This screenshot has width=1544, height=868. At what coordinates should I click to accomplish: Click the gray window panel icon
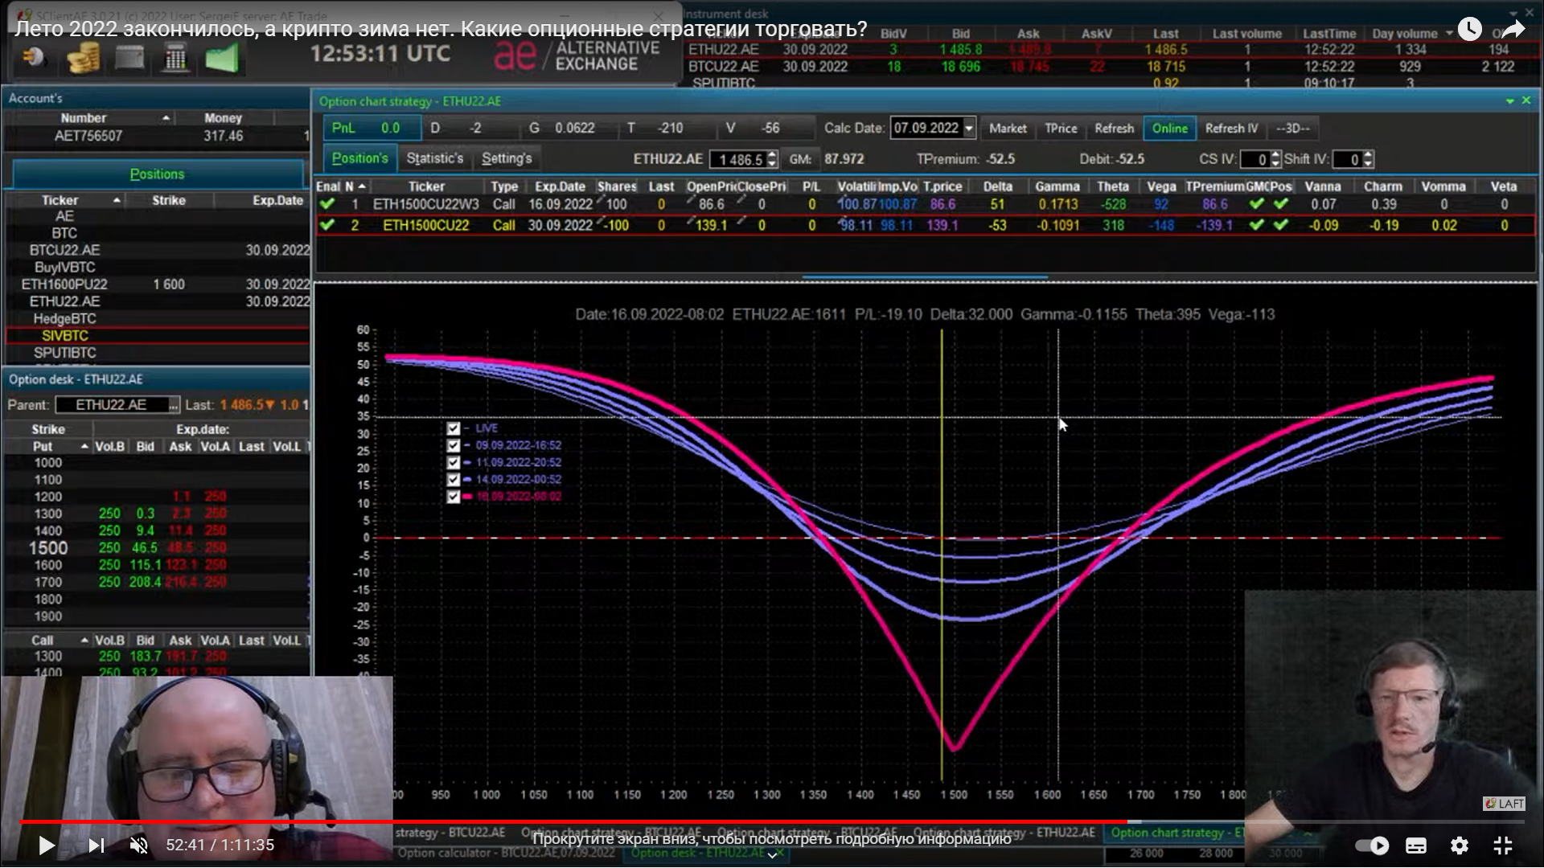click(x=129, y=58)
